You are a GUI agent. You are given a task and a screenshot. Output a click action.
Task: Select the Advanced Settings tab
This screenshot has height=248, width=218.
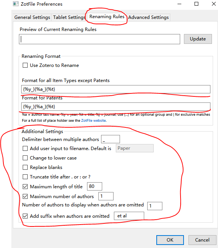coord(148,17)
